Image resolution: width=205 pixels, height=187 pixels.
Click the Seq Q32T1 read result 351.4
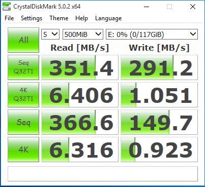[80, 67]
